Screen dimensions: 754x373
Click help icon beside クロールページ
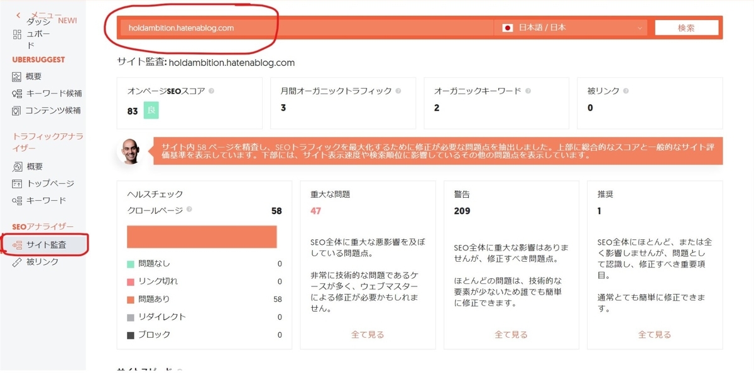tap(189, 210)
